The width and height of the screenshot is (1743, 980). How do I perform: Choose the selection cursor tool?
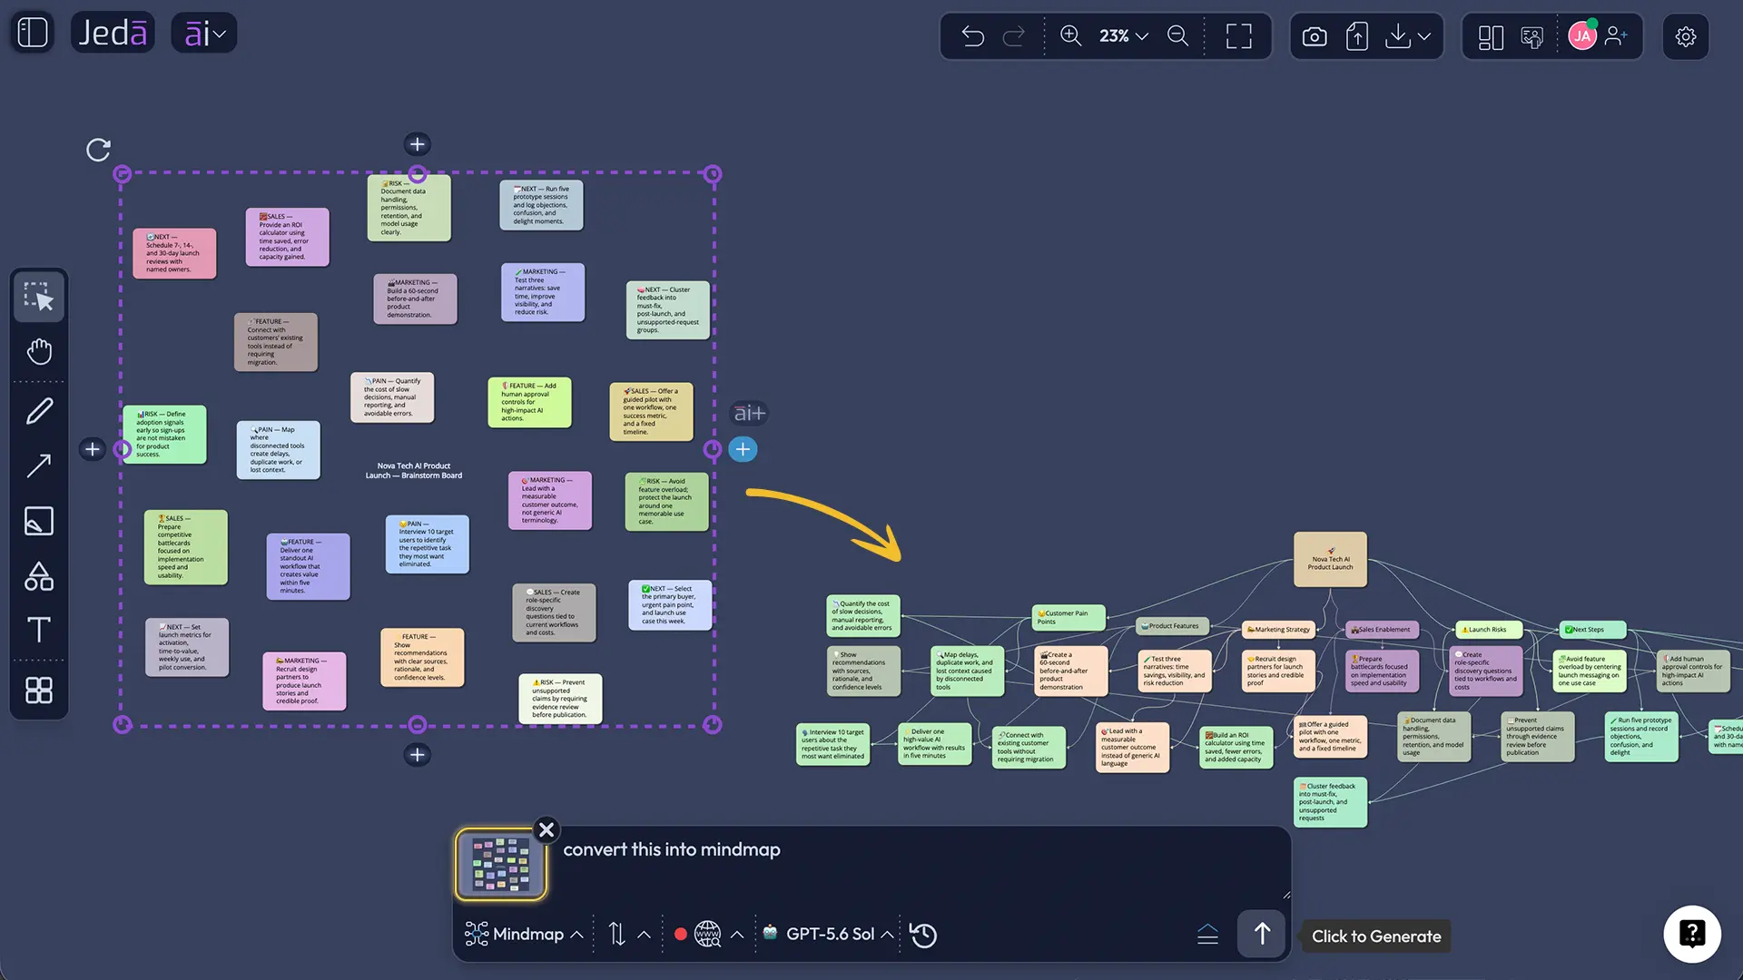[39, 297]
